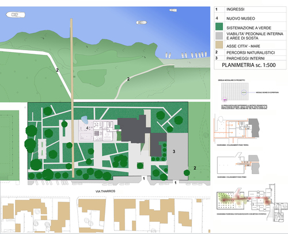Click number 2 in the green strip by parking
The width and height of the screenshot is (288, 234).
pos(195,168)
